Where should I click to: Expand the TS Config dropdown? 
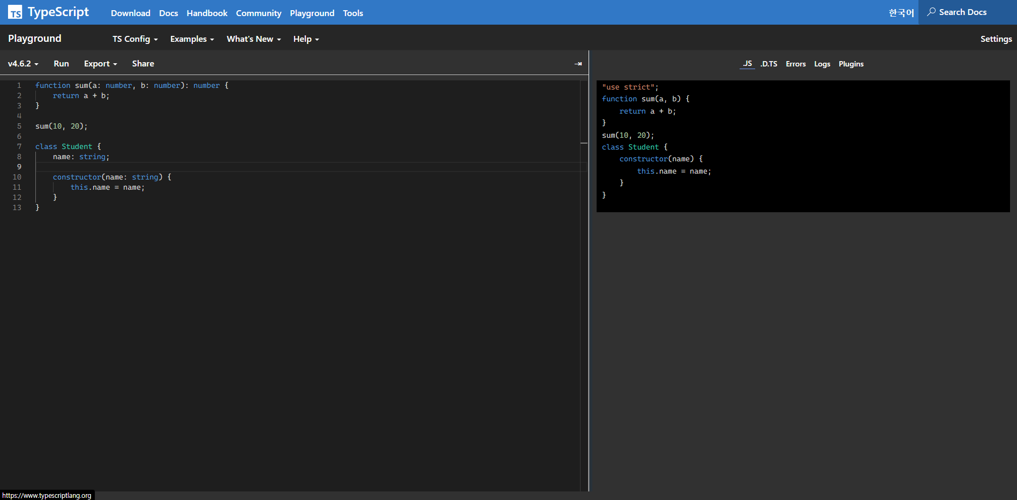point(135,39)
